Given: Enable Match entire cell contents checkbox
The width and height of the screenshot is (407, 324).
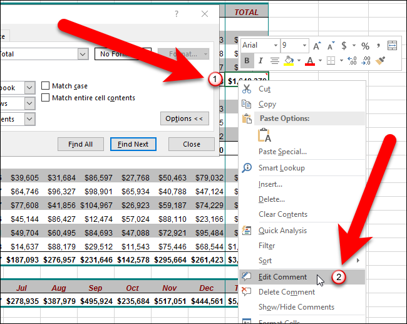Looking at the screenshot, I should point(46,97).
